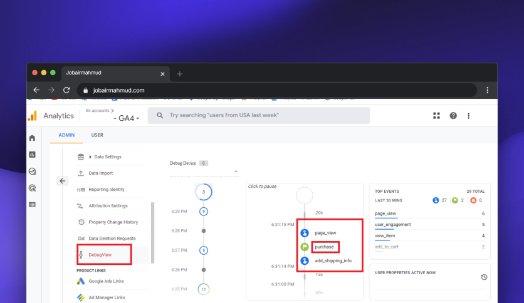
Task: Click the Debug Device count badge
Action: coord(204,163)
